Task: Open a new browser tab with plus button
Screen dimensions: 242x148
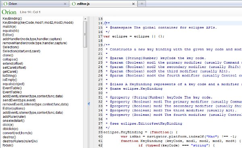Action: [142, 4]
